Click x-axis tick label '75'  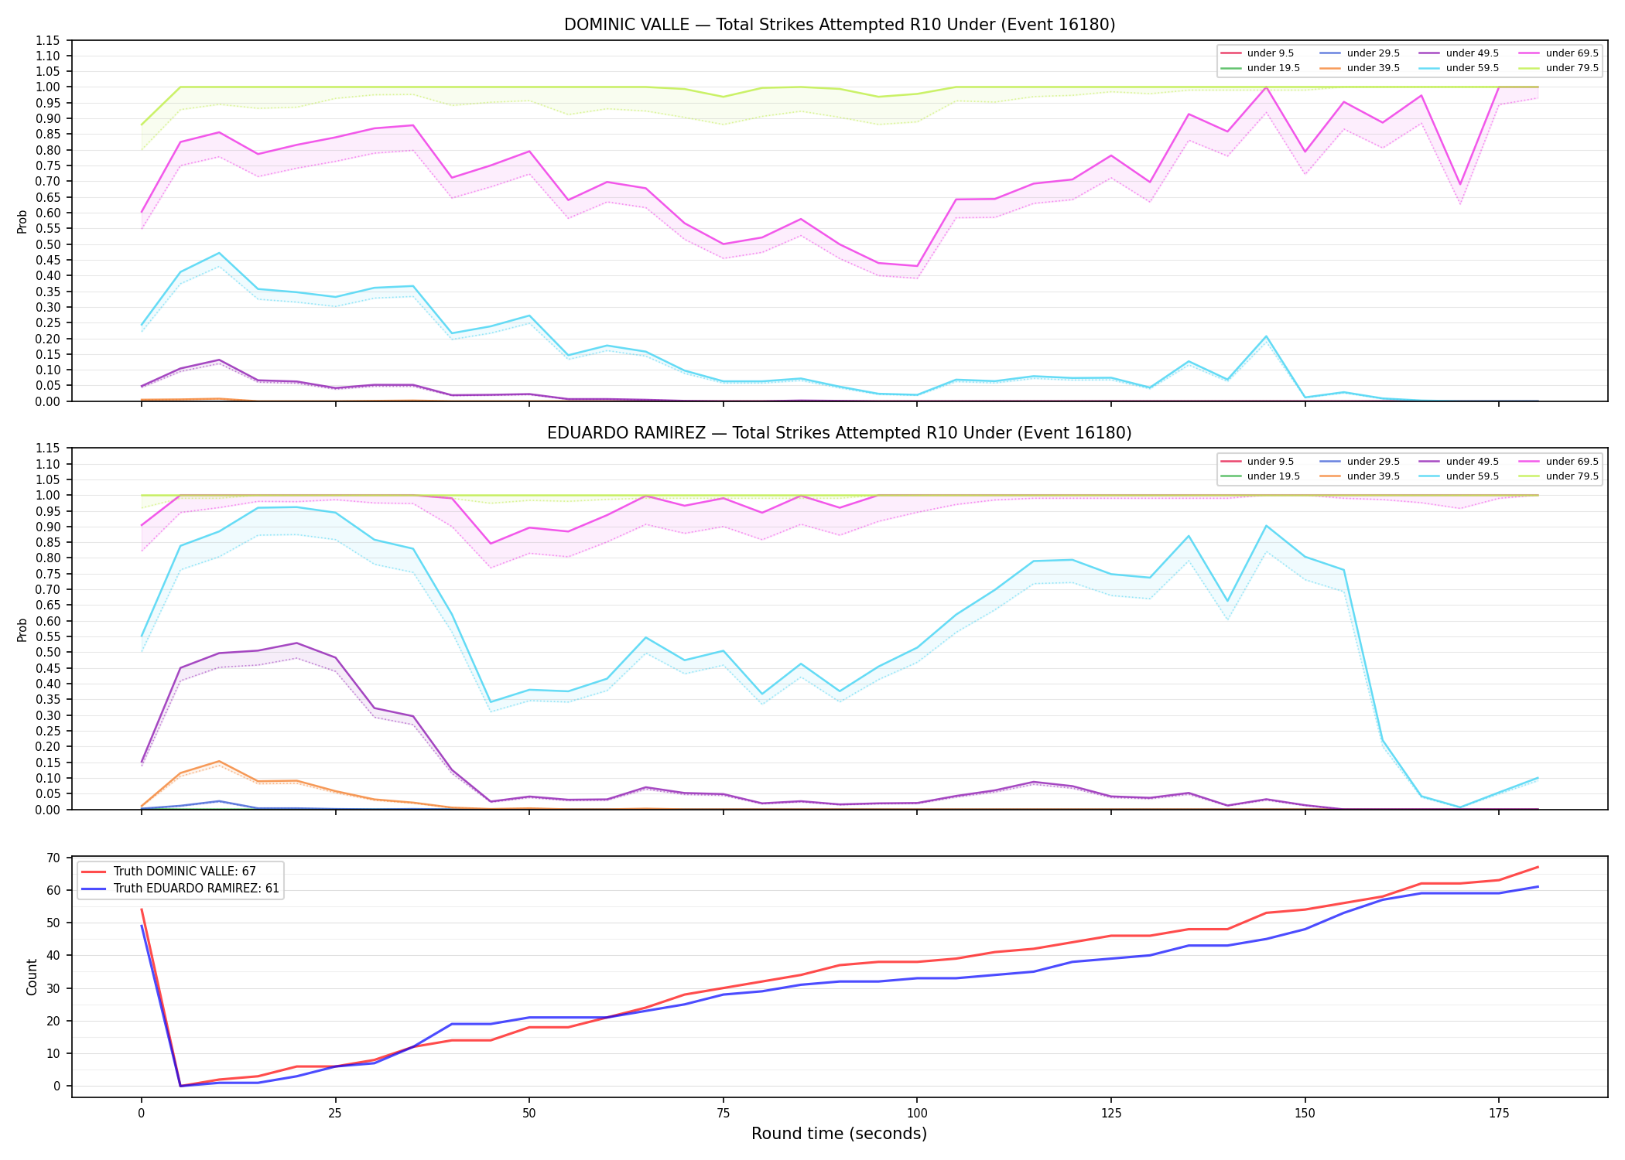coord(723,1114)
